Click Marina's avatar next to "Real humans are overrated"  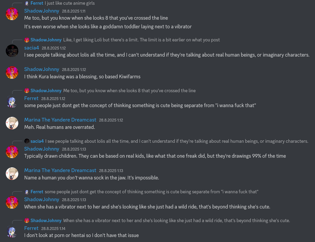[x=12, y=123]
